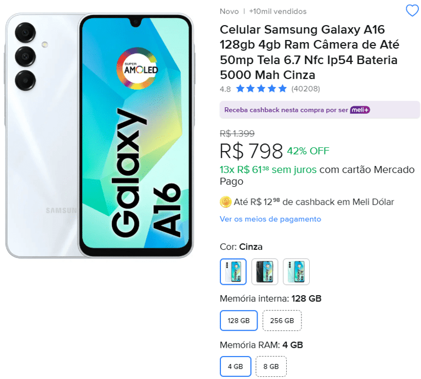Click the five-star rating icons
Viewport: 421px width, 379px height.
tap(261, 89)
